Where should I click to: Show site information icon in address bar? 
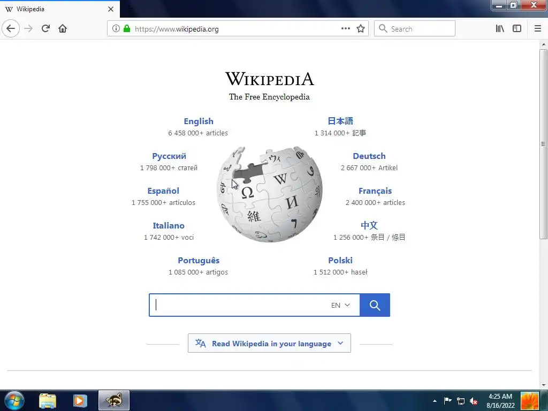116,29
